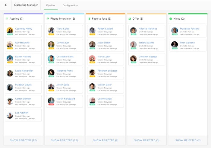The width and height of the screenshot is (211, 148).
Task: Click Courtney Henry's avatar photo
Action: (x=10, y=30)
